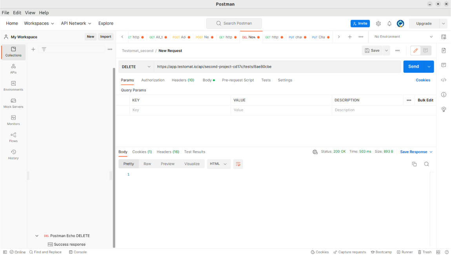Screen dimensions: 451x255
Task: Click the sidebar vertical scrollbar
Action: pos(114,157)
